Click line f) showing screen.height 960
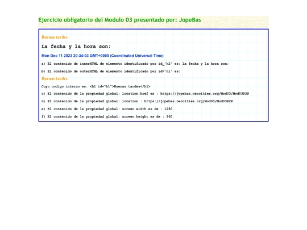The width and height of the screenshot is (307, 230). click(107, 116)
